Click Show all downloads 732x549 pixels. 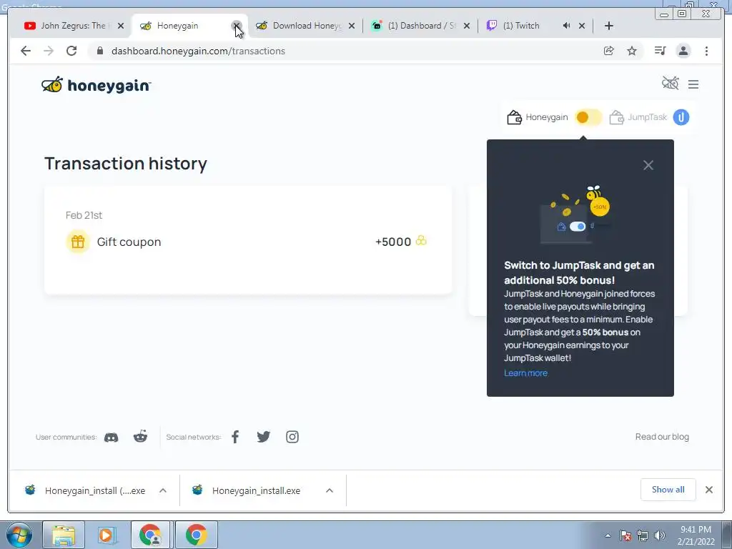[x=668, y=490]
